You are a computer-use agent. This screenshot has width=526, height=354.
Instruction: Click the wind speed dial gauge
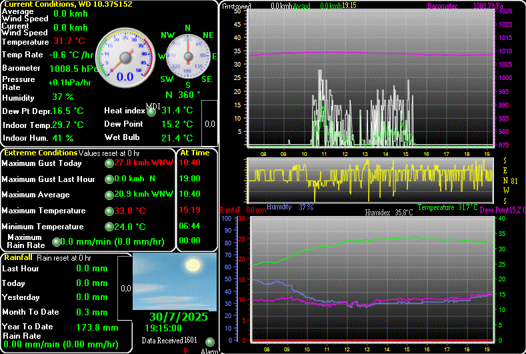point(125,58)
